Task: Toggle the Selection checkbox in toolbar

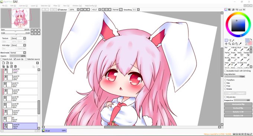Action: (59, 10)
